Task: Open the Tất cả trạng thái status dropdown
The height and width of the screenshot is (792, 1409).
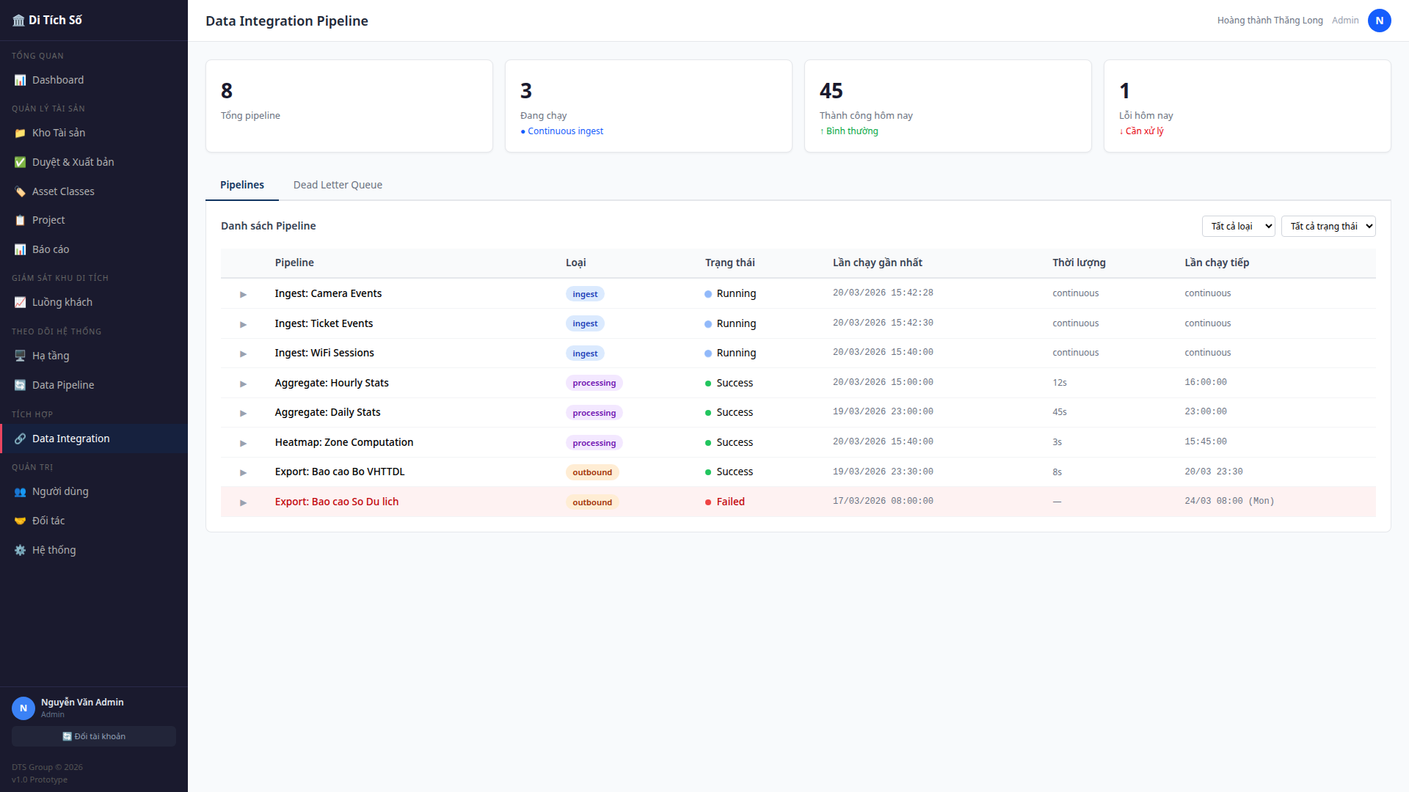Action: (1328, 226)
